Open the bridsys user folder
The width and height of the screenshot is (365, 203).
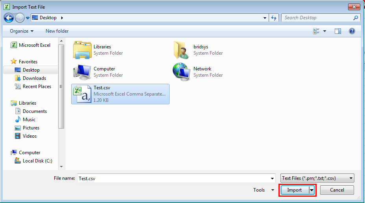[x=182, y=50]
